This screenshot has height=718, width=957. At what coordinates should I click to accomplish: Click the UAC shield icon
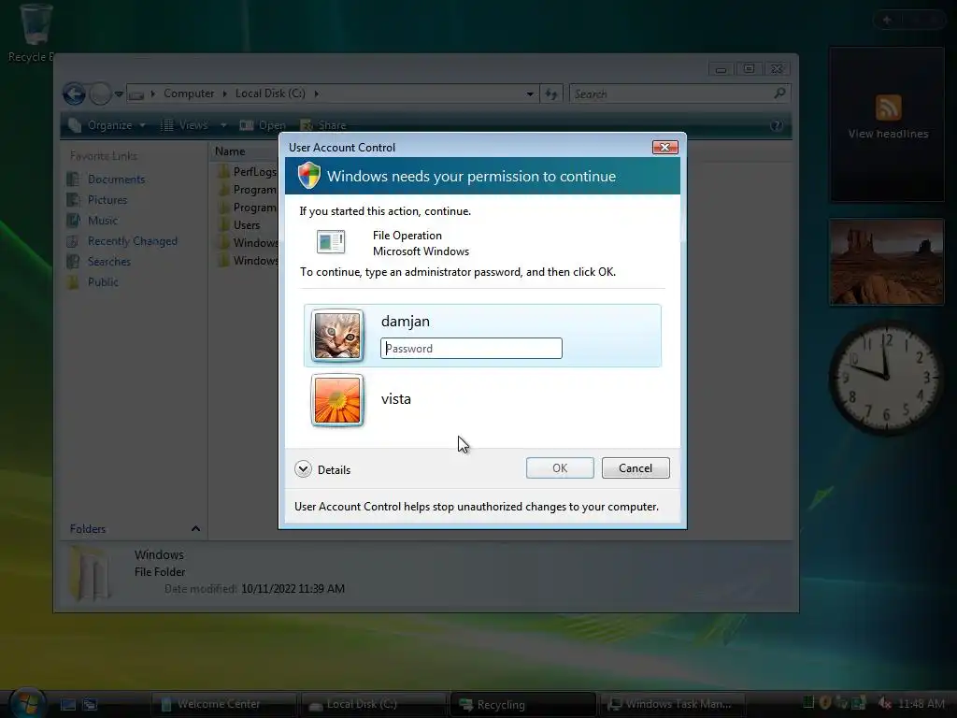(308, 176)
